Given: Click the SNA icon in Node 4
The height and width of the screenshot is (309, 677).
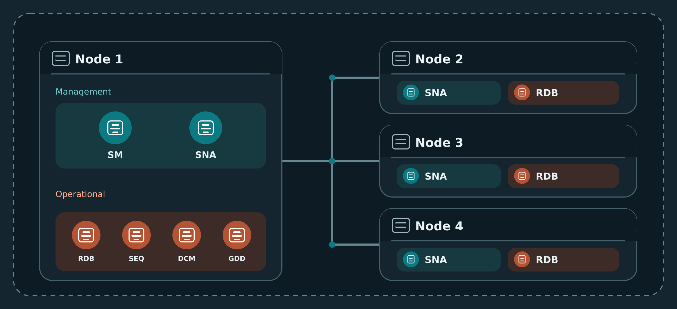Looking at the screenshot, I should click(411, 259).
